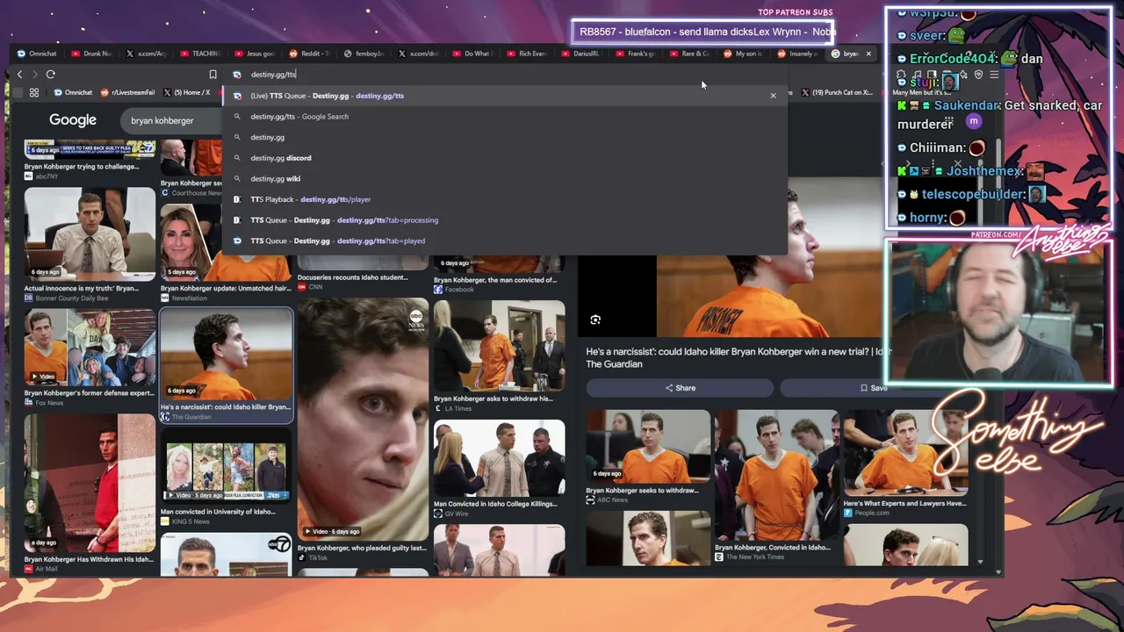Open the browser hamburger menu icon
1124x632 pixels.
994,75
